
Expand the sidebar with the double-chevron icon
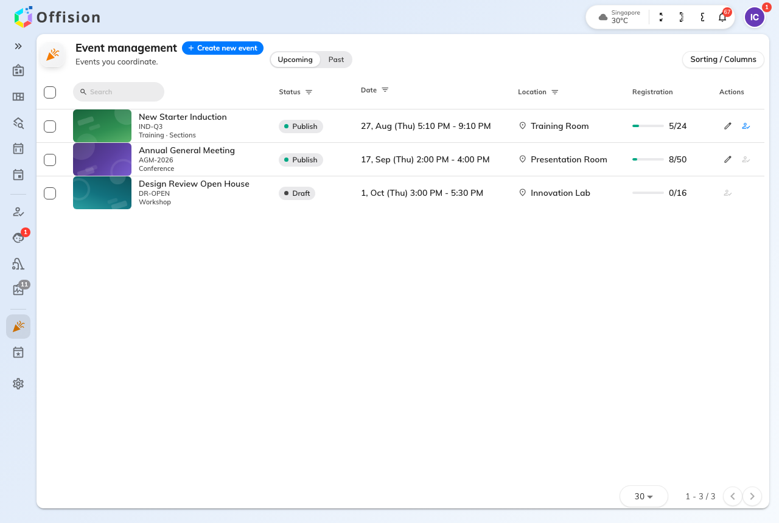coord(18,46)
